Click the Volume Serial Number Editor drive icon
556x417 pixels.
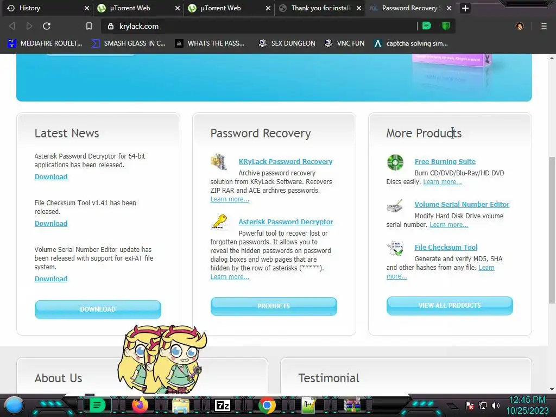click(x=395, y=206)
